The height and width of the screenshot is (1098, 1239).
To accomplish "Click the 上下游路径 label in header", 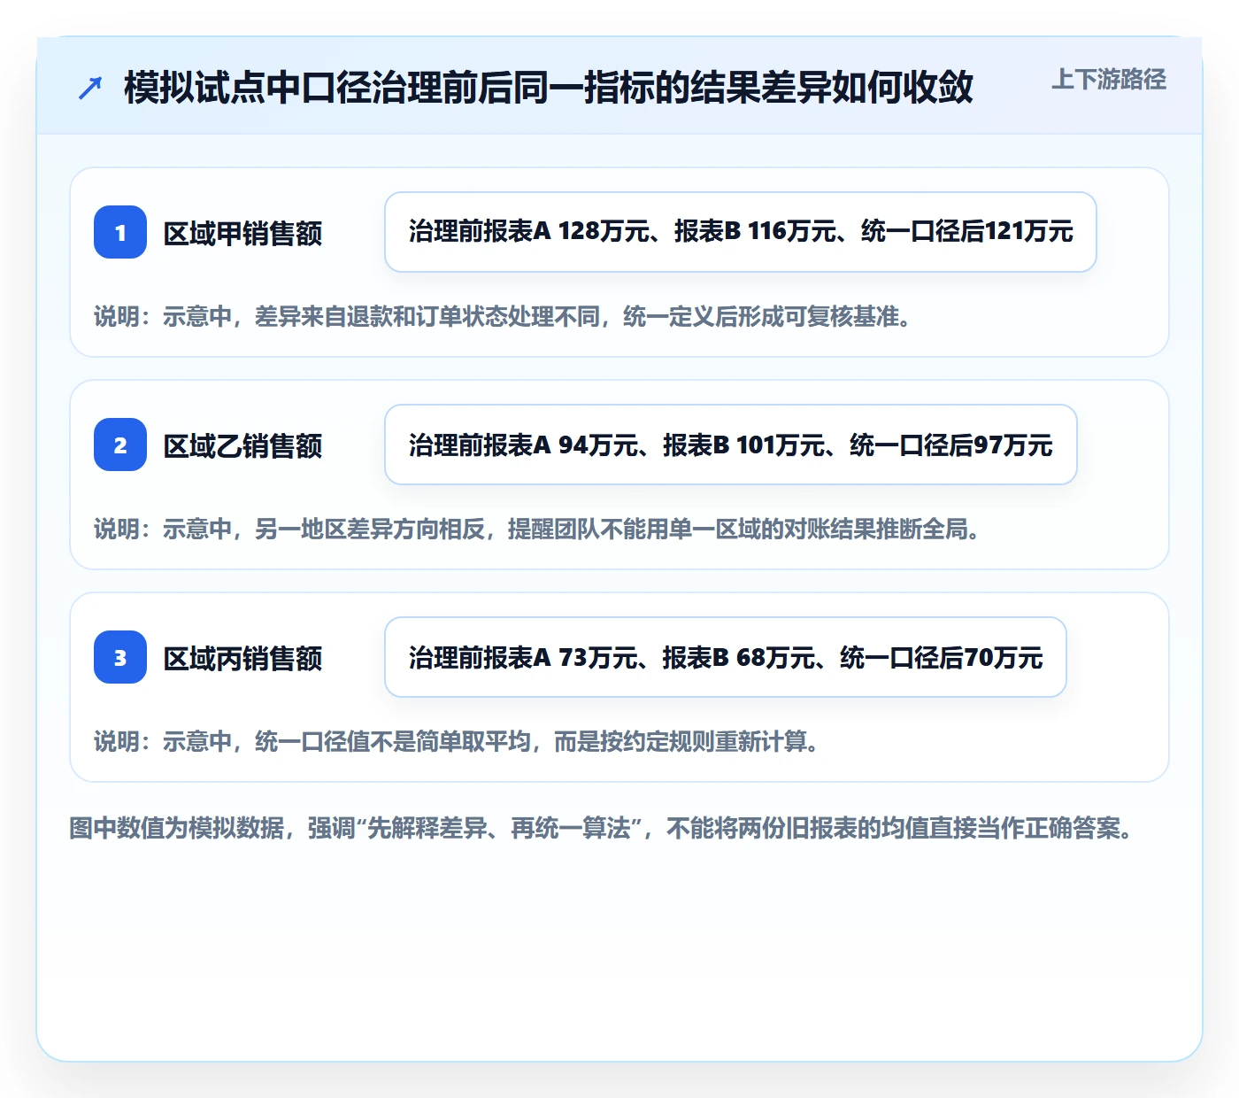I will pos(1109,80).
